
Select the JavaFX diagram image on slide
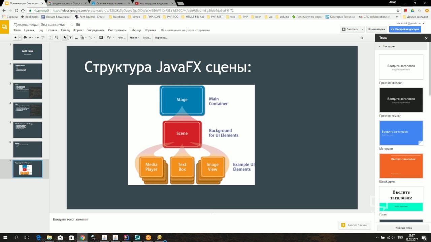point(191,135)
